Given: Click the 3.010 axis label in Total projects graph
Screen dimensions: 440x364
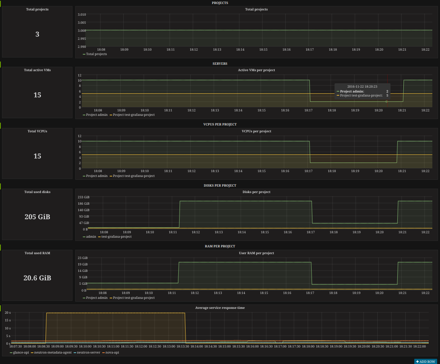Looking at the screenshot, I should 82,14.
